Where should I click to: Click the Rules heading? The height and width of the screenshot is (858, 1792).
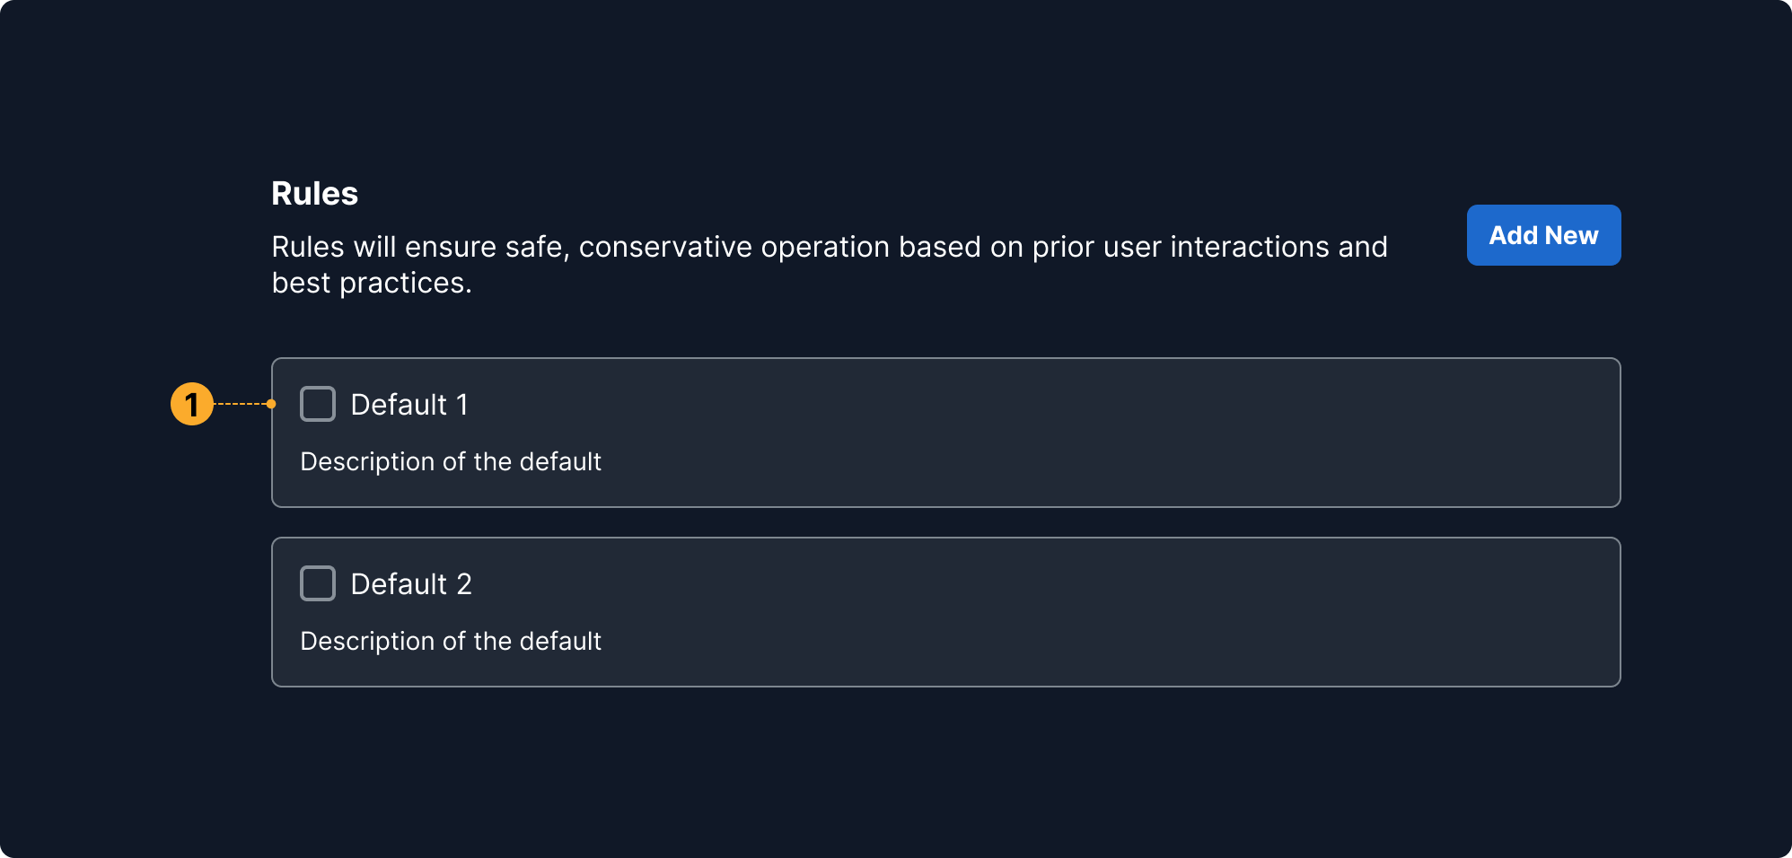click(x=313, y=193)
